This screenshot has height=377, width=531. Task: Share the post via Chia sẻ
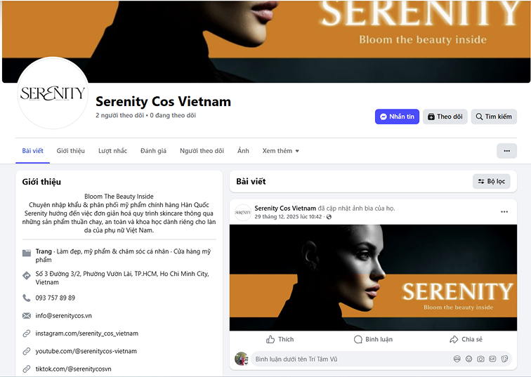click(466, 339)
